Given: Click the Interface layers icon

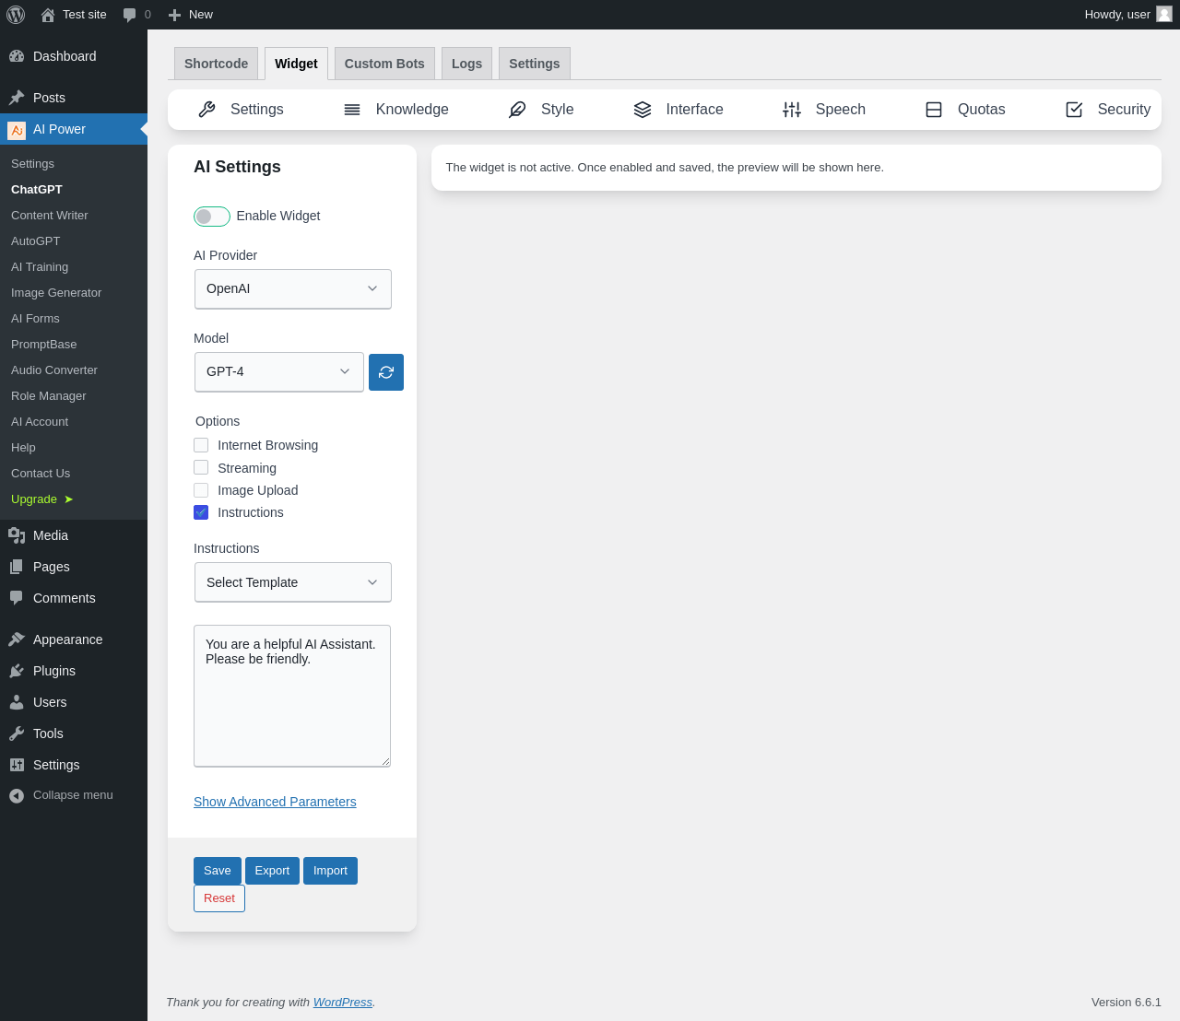Looking at the screenshot, I should [643, 110].
